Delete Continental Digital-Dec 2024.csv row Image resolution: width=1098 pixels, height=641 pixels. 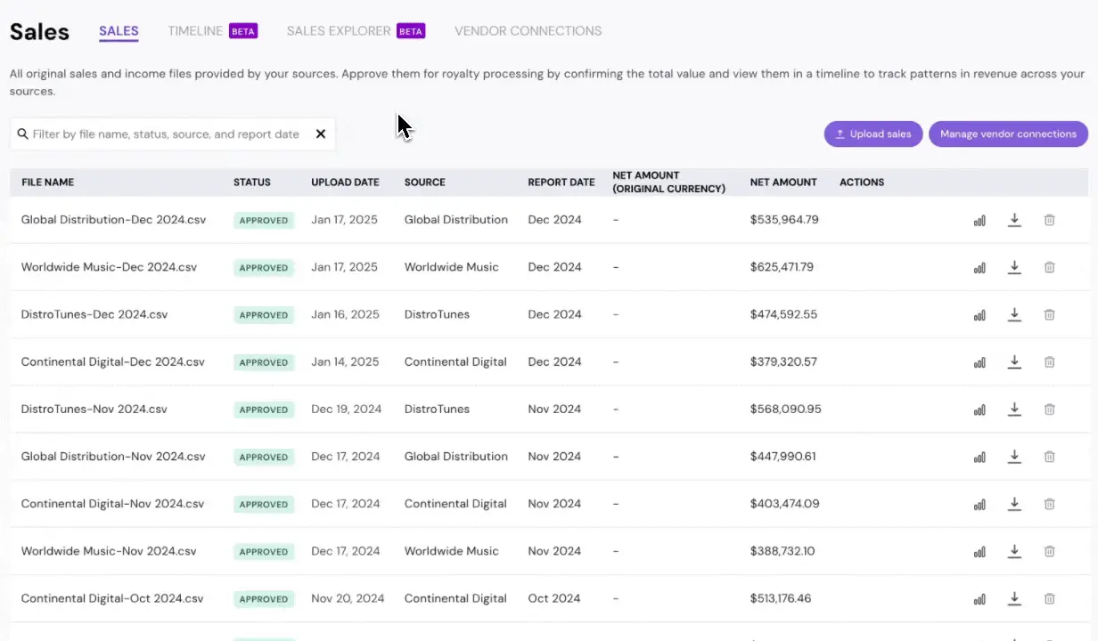click(x=1050, y=362)
